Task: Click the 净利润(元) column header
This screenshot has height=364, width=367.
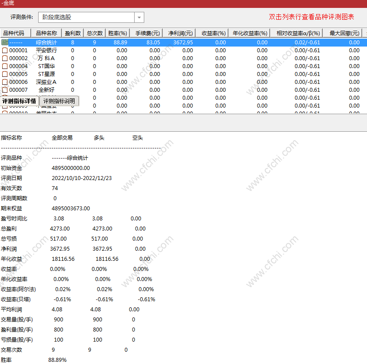Action: [x=179, y=33]
